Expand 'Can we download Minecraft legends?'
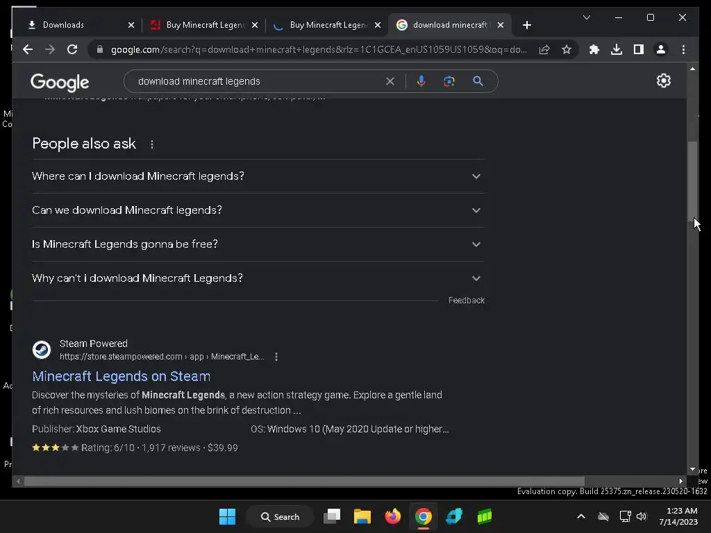 [258, 210]
